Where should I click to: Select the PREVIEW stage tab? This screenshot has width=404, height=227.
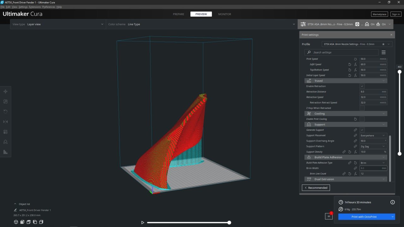click(201, 14)
